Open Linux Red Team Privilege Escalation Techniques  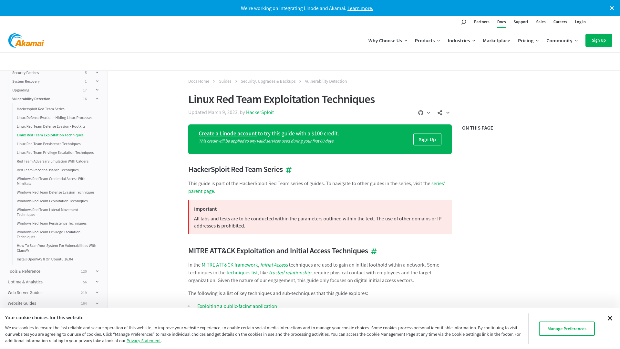pos(55,153)
